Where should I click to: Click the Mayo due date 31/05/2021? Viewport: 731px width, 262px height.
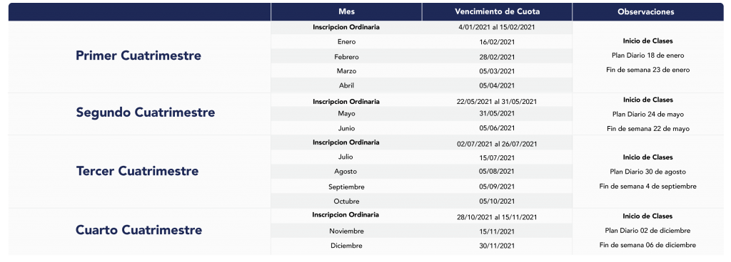click(x=497, y=113)
